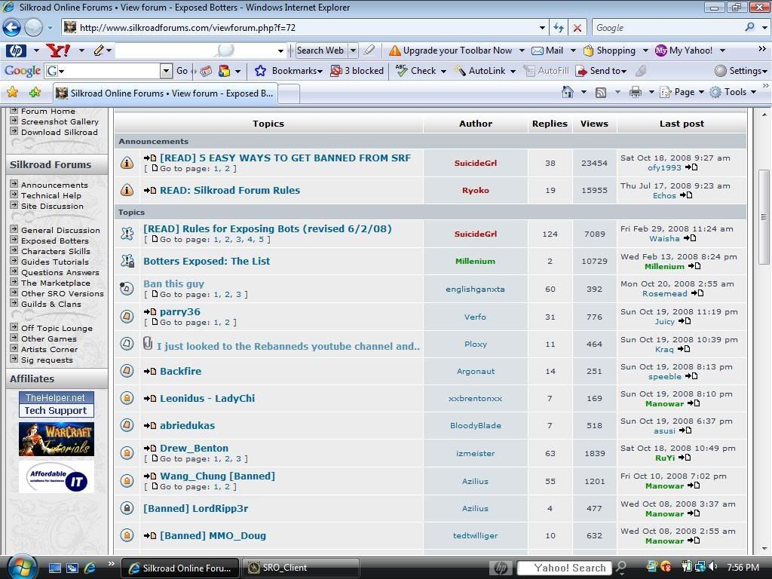This screenshot has width=772, height=579.
Task: Click Upgrade your Toolbar Now warning
Action: point(451,51)
